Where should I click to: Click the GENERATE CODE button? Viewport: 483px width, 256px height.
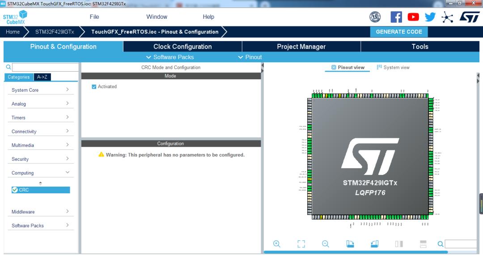[x=399, y=32]
